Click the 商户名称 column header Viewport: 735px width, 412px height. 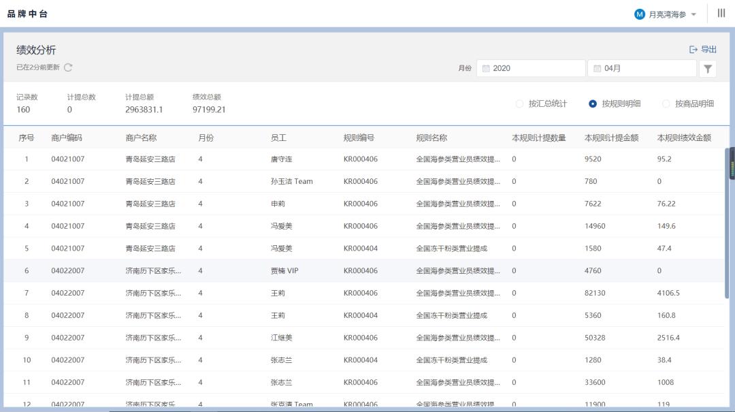point(141,138)
